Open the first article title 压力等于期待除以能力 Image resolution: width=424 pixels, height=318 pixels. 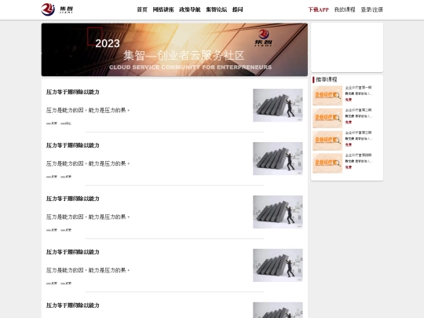click(x=73, y=92)
